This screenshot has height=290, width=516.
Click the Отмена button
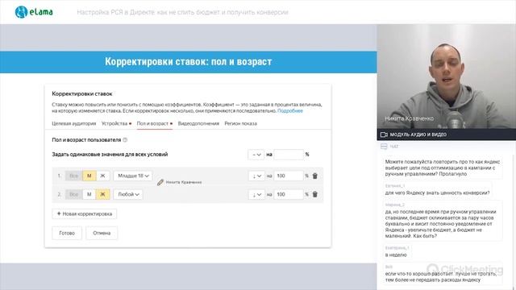102,233
